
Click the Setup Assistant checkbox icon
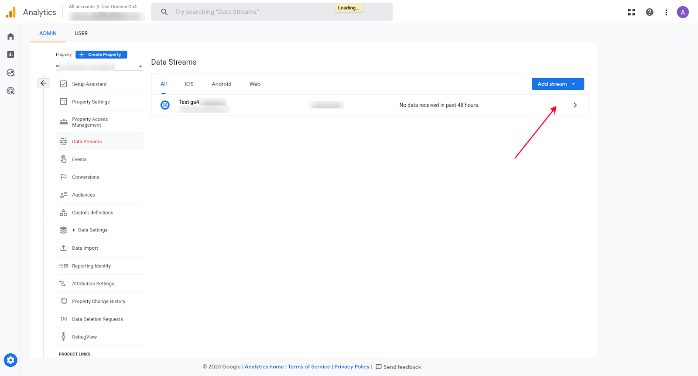coord(63,84)
